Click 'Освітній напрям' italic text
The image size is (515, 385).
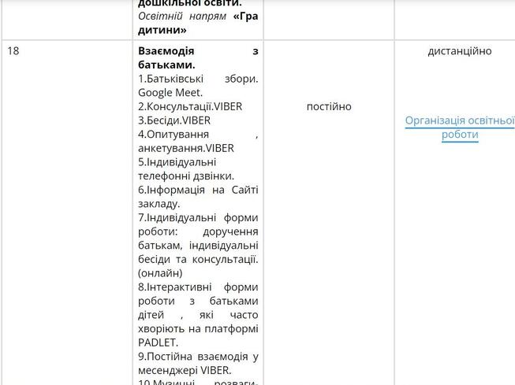coord(182,16)
